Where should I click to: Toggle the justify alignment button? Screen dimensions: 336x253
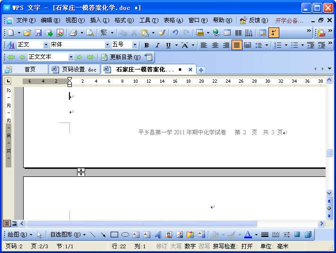pos(237,45)
